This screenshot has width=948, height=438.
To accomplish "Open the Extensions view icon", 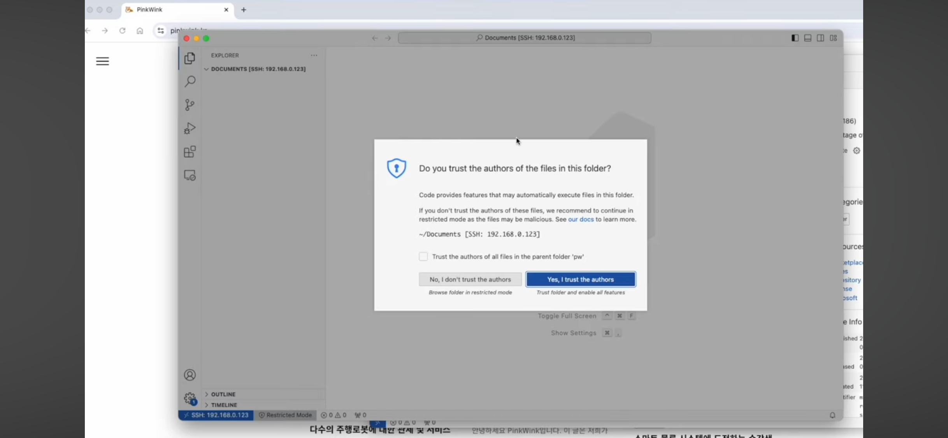I will tap(190, 152).
